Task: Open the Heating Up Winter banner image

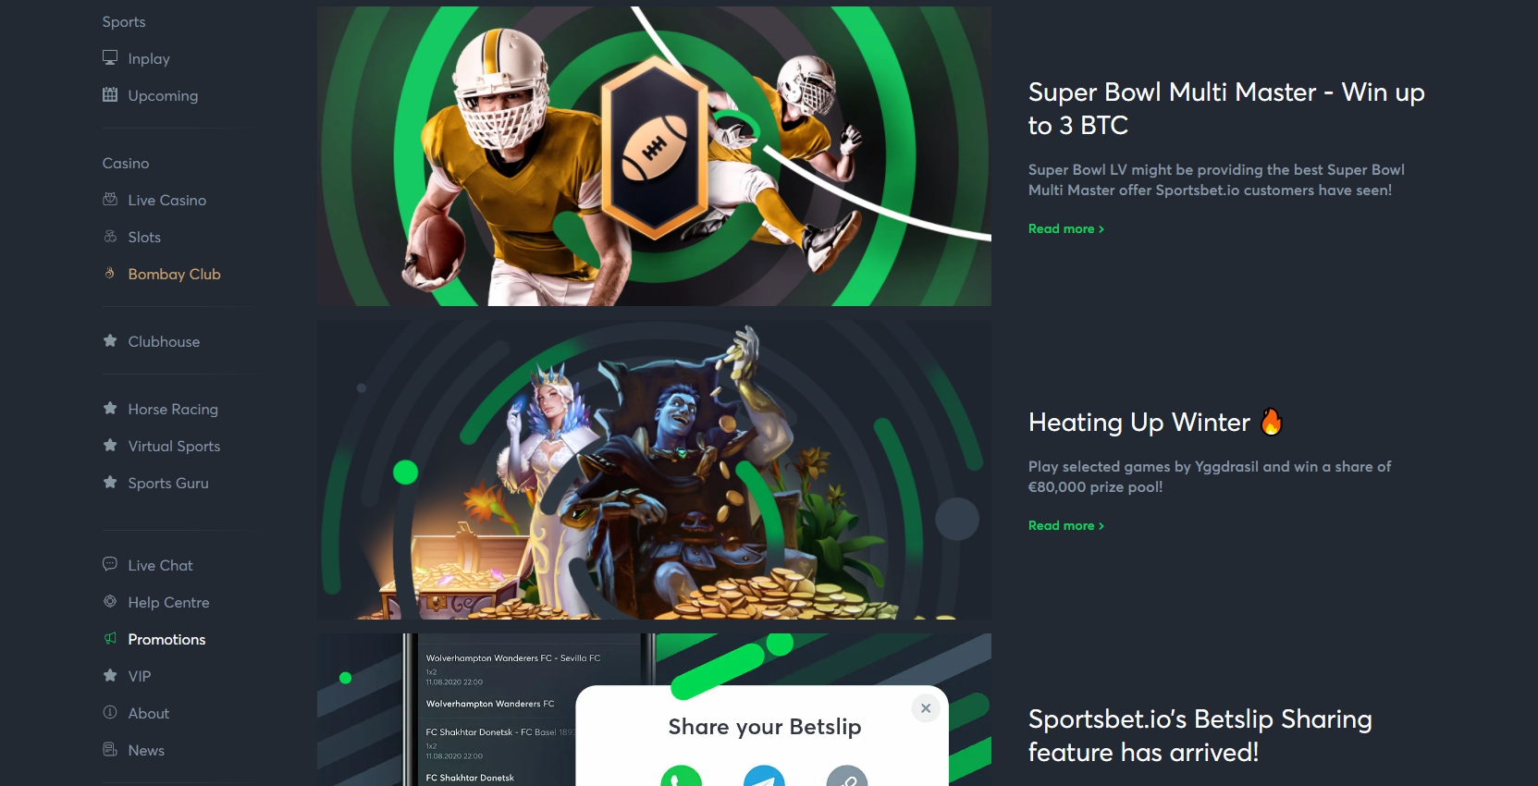Action: (654, 470)
